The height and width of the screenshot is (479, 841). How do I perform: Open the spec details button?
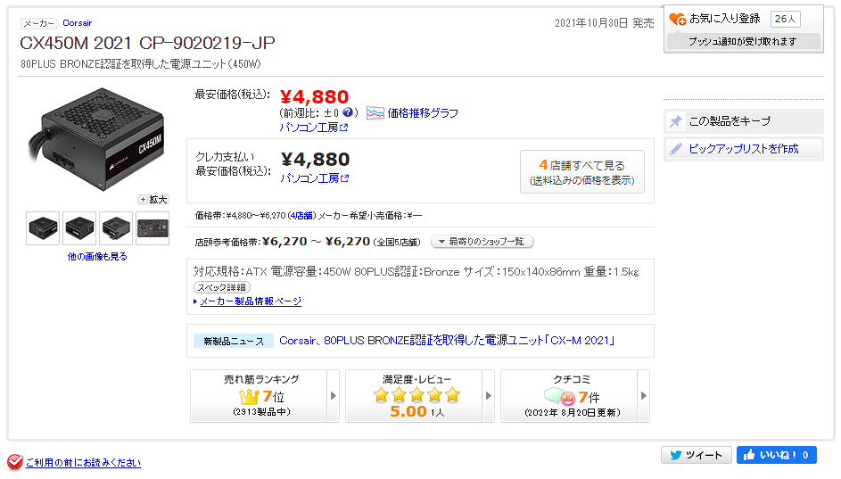pos(222,287)
